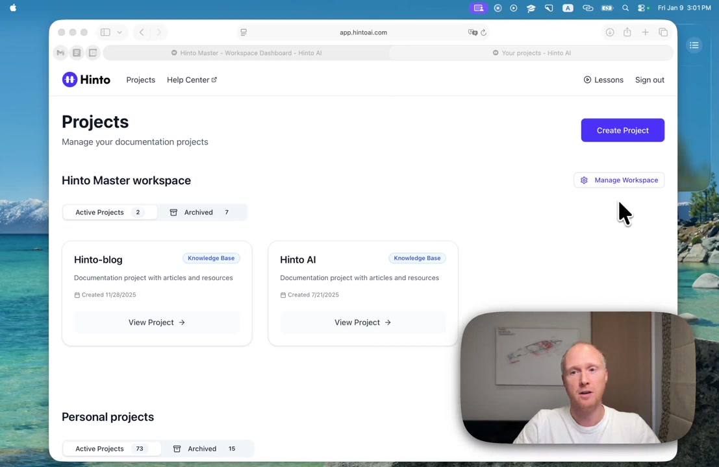Open Help Center external link
Viewport: 719px width, 467px height.
pyautogui.click(x=192, y=80)
